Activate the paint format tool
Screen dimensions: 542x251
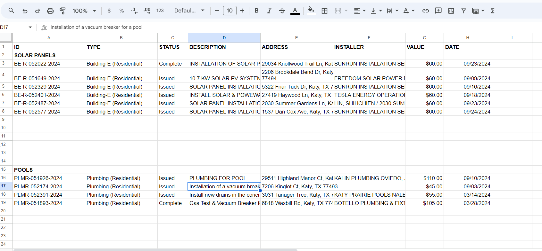63,11
